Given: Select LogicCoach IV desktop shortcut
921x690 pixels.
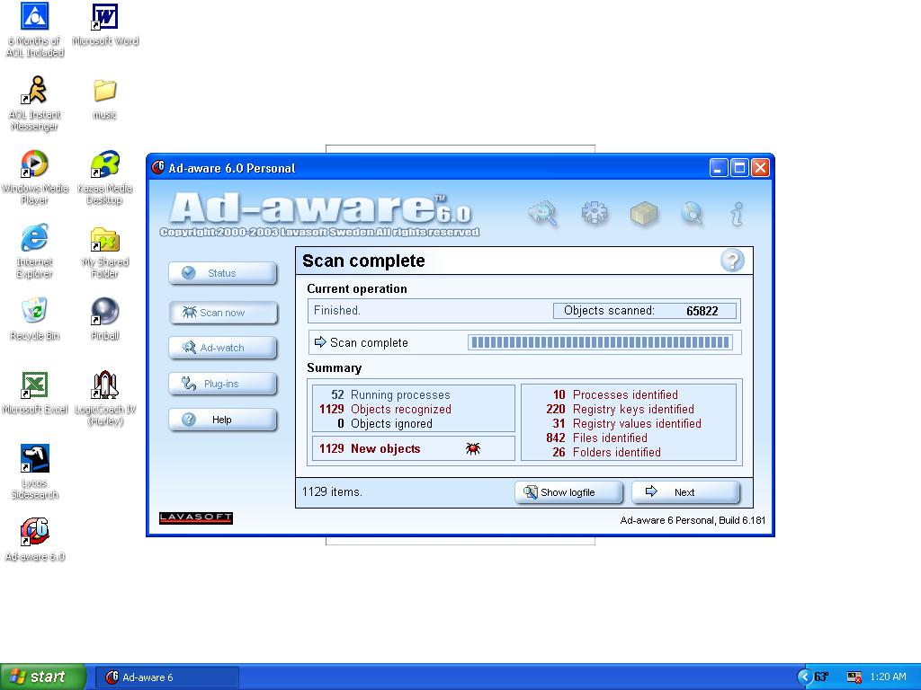Looking at the screenshot, I should (x=104, y=398).
